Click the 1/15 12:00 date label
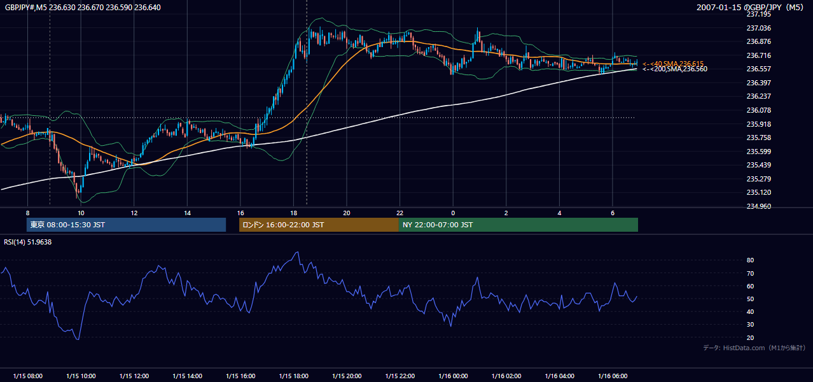The image size is (813, 382). pyautogui.click(x=134, y=376)
